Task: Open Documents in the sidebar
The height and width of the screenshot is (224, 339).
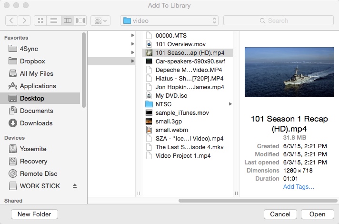Action: [x=40, y=111]
